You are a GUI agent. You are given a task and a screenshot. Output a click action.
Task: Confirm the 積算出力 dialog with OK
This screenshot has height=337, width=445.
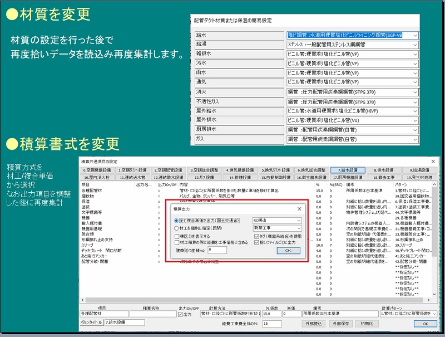pyautogui.click(x=288, y=251)
